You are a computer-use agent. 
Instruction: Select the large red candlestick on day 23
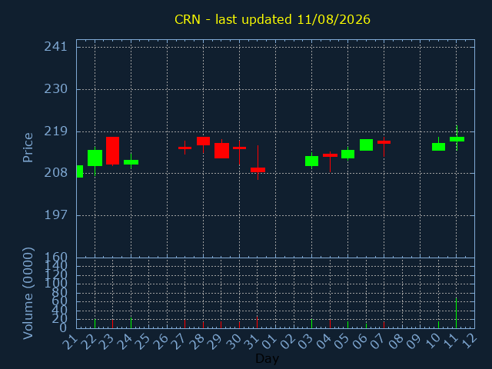[113, 151]
